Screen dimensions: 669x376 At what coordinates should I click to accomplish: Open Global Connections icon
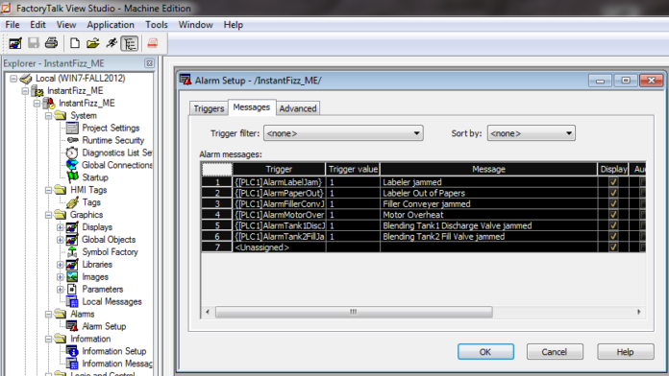(x=72, y=165)
